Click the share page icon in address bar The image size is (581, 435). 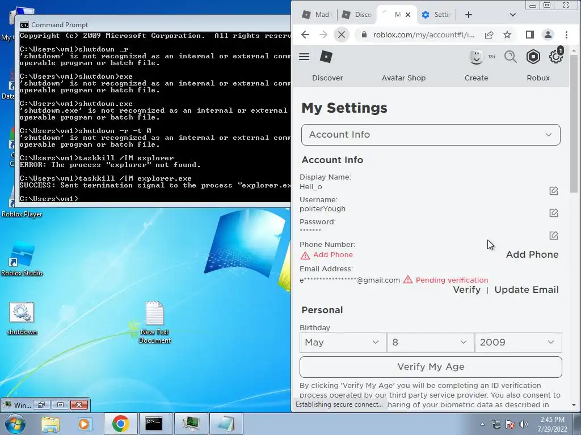pos(489,35)
